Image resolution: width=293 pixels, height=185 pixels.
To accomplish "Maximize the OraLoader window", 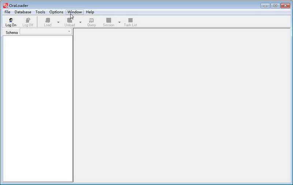I will (275, 5).
